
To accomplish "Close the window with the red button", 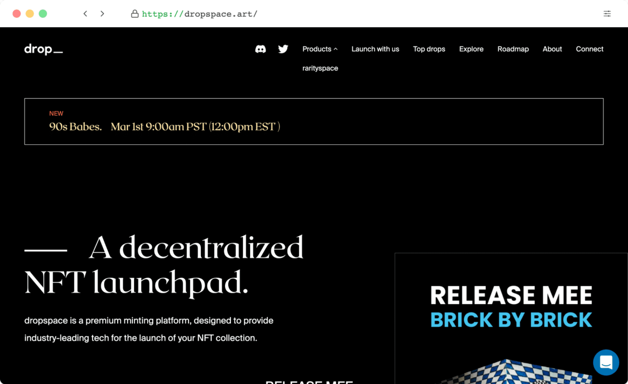I will (x=16, y=14).
